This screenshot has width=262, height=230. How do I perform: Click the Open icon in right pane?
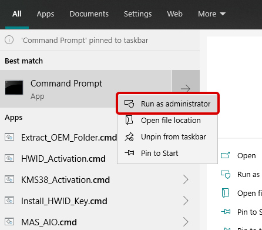coord(225,155)
